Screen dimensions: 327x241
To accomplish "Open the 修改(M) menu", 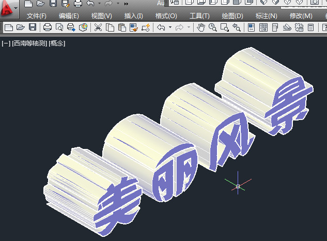I will [301, 16].
